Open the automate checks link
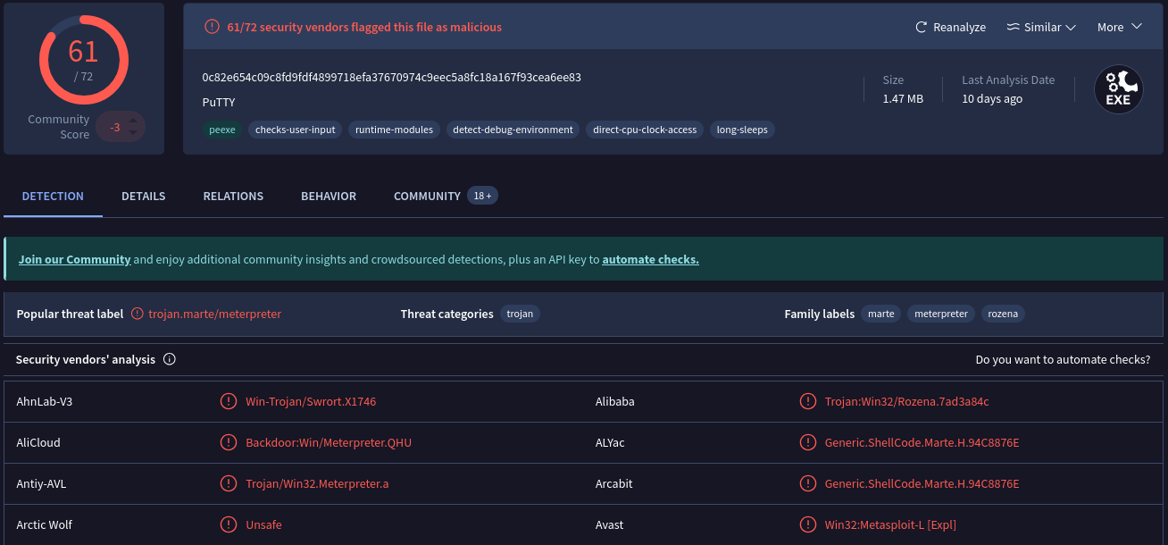Image resolution: width=1168 pixels, height=545 pixels. (x=650, y=259)
